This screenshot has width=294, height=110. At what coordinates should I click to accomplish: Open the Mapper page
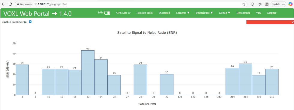pyautogui.click(x=272, y=13)
